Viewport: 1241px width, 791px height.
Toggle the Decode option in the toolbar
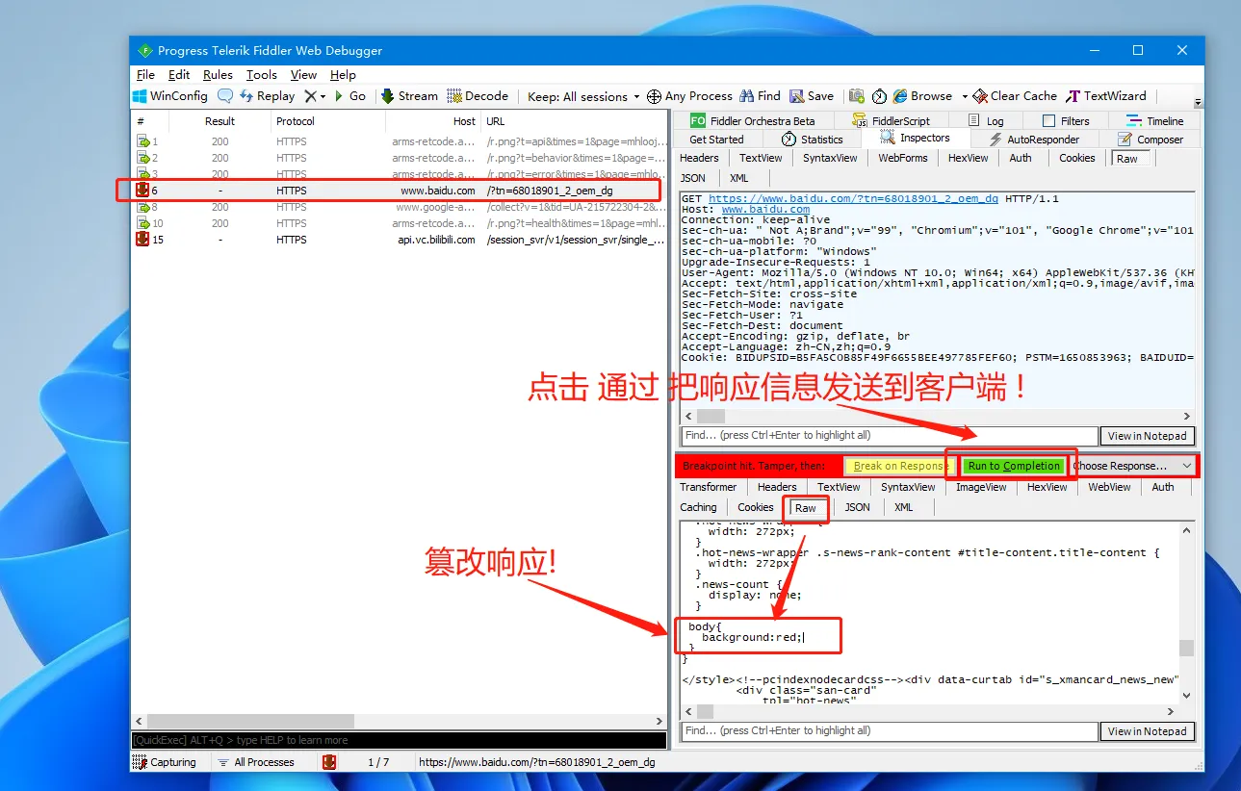pos(478,96)
